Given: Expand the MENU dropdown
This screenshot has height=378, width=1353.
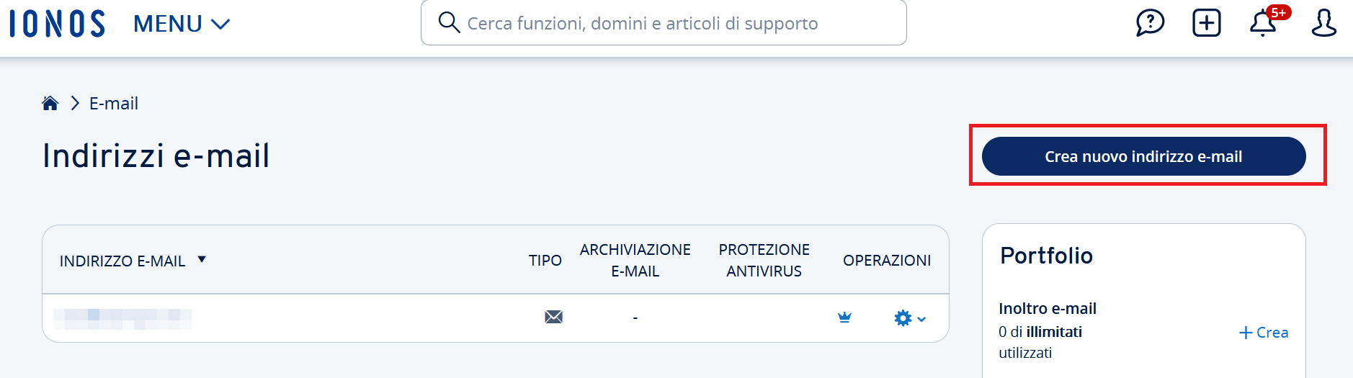Looking at the screenshot, I should (x=182, y=24).
